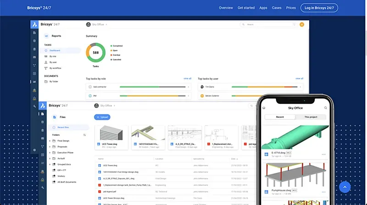Open the Apps menu item
367x205 pixels.
pos(263,8)
